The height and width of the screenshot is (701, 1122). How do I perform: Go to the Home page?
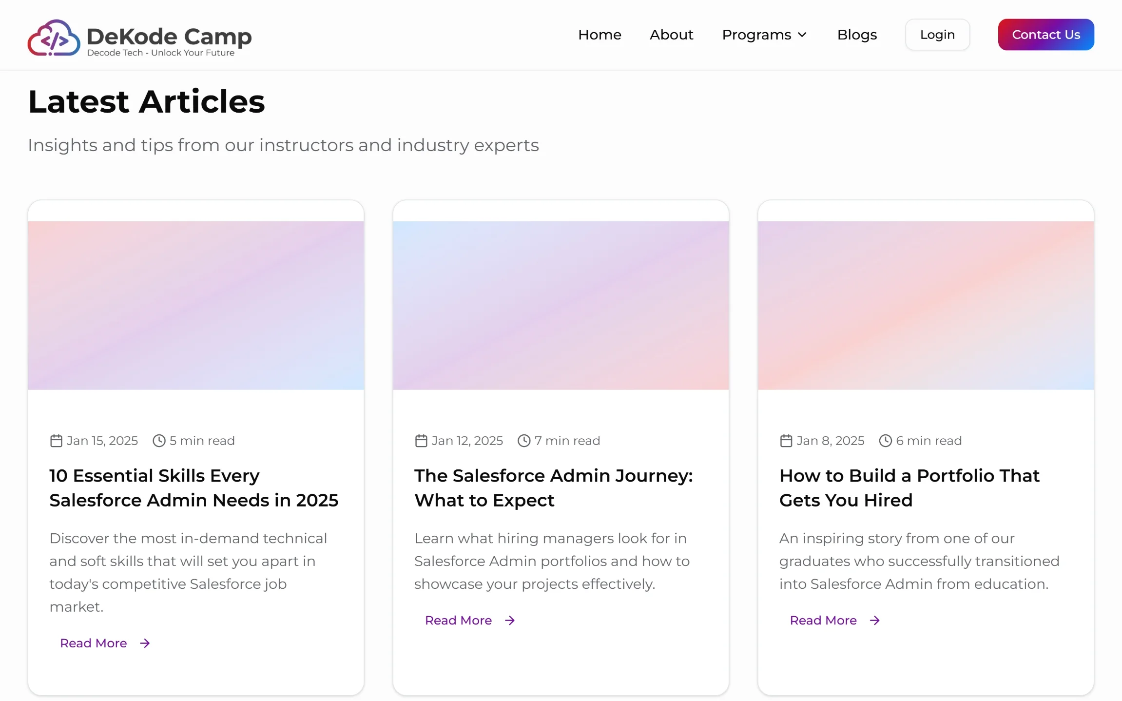[600, 35]
